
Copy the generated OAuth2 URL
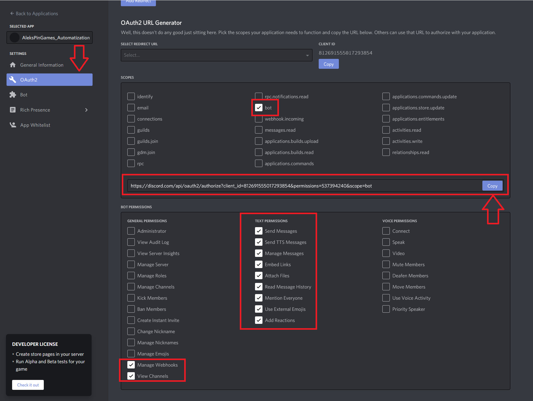tap(492, 186)
